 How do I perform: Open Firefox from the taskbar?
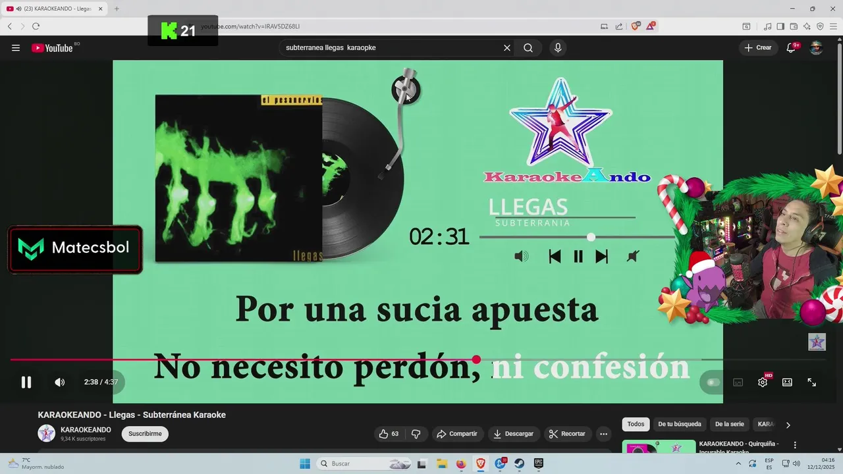coord(461,463)
